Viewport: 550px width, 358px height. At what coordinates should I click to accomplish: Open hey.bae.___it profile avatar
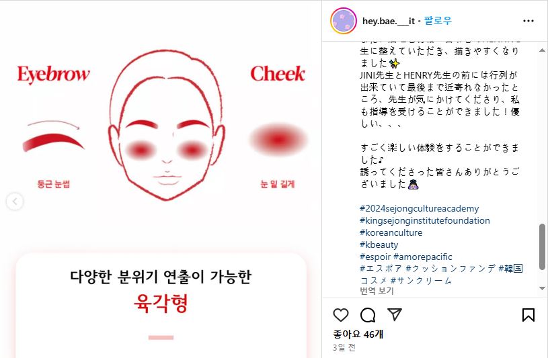tap(344, 21)
